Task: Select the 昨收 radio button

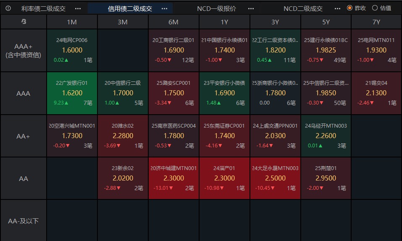Action: coord(349,8)
